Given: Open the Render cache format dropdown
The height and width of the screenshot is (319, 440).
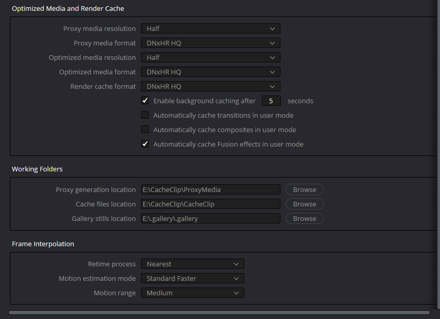Looking at the screenshot, I should (210, 86).
